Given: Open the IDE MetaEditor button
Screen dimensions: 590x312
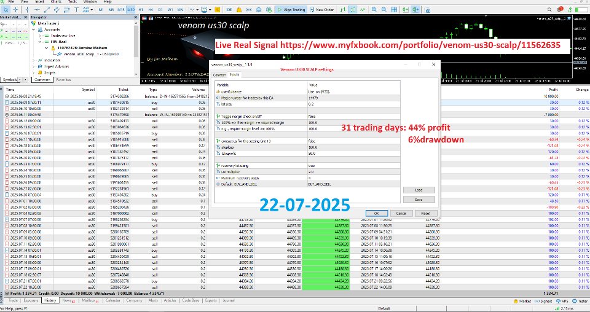Looking at the screenshot, I should [229, 10].
